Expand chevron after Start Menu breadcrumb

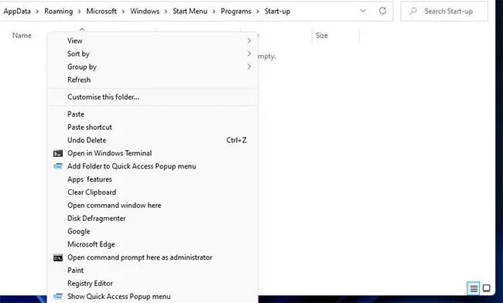point(214,12)
